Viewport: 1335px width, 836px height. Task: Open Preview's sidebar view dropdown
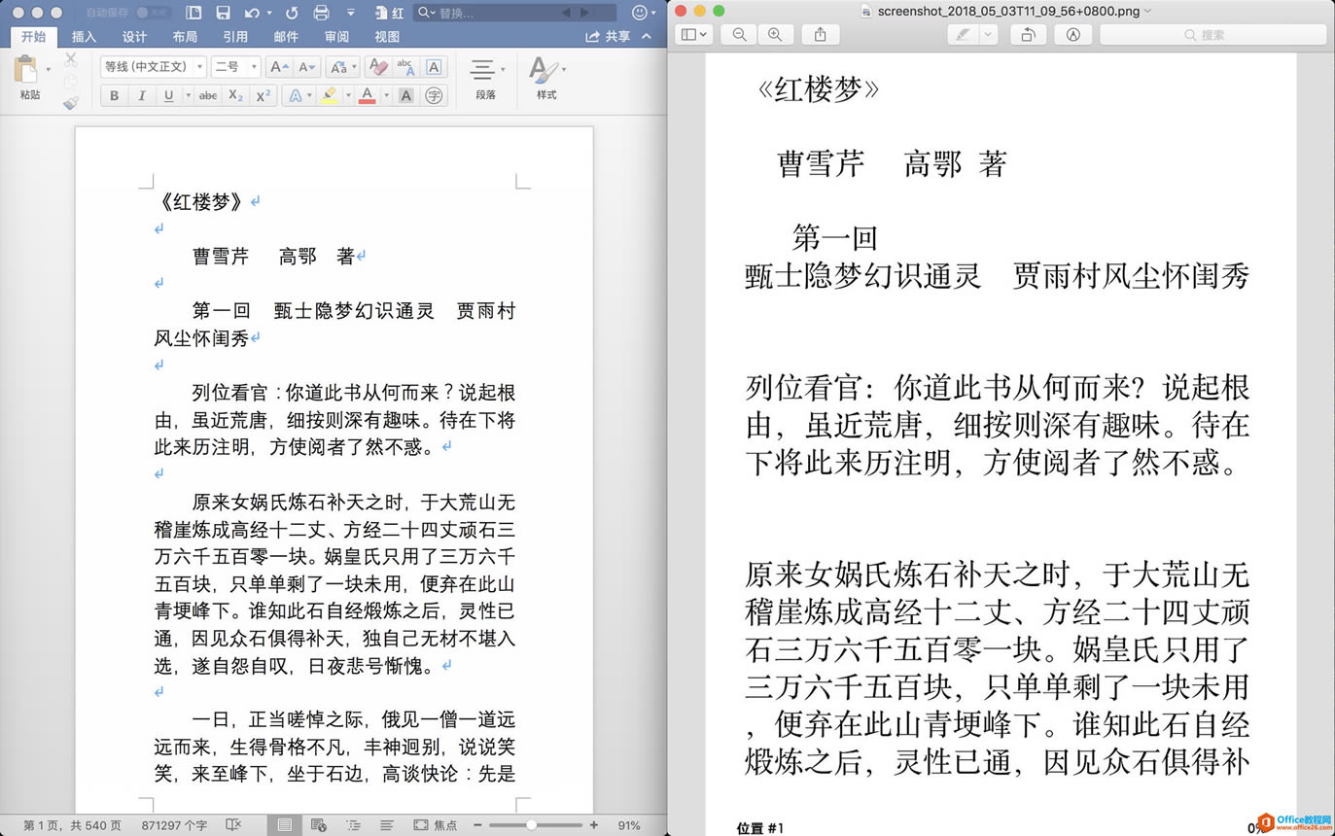tap(692, 34)
